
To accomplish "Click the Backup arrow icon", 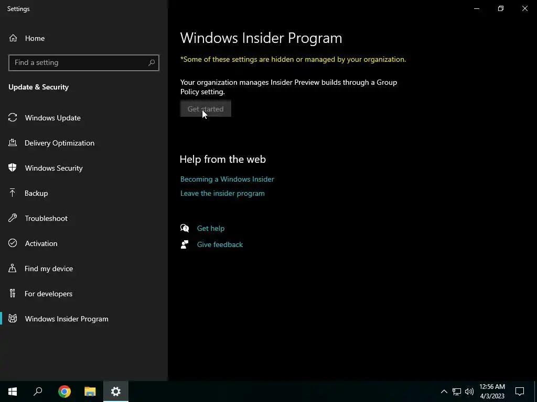I will click(13, 193).
